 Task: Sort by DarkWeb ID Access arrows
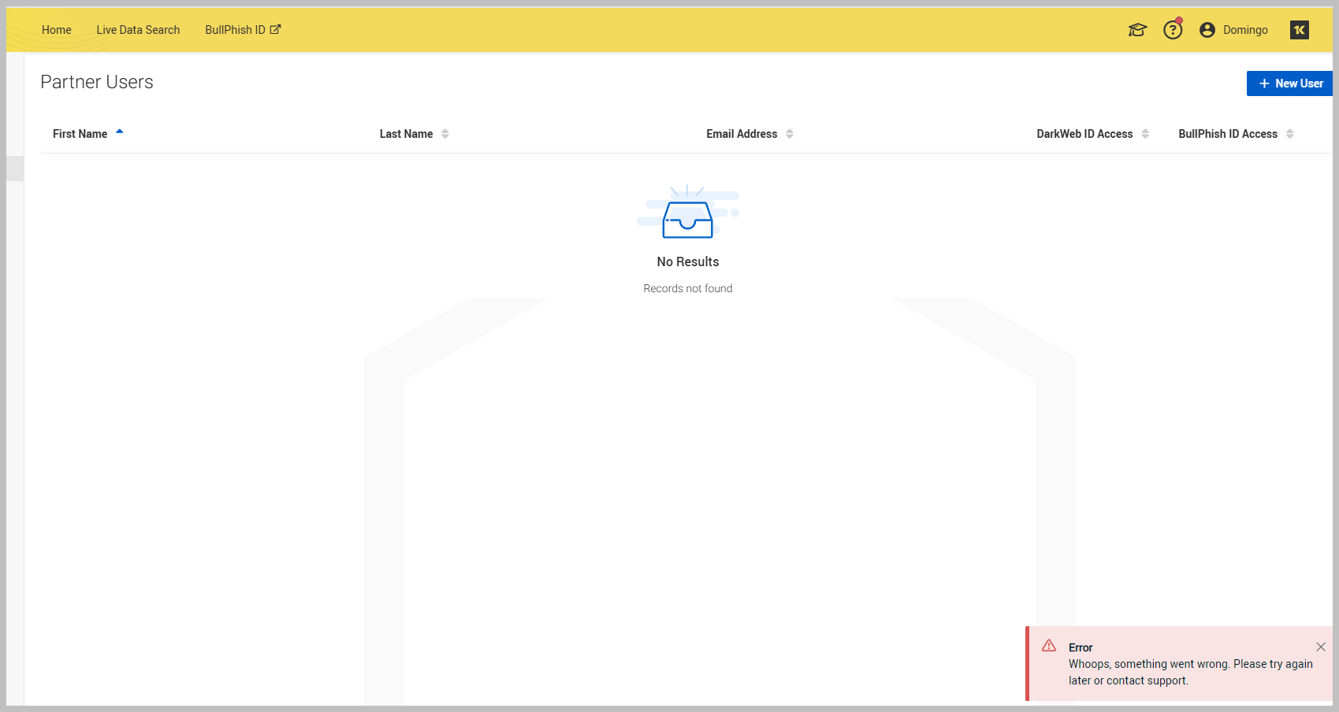(1145, 134)
